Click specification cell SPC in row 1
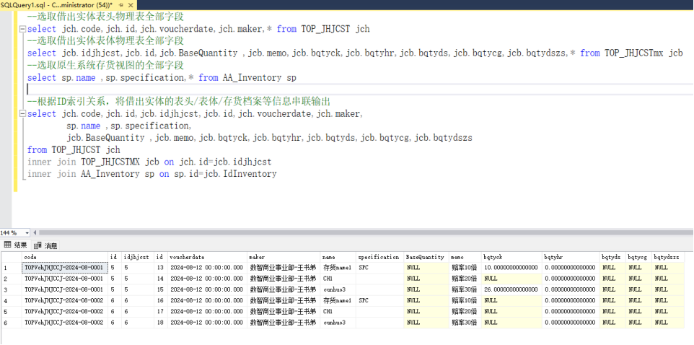The width and height of the screenshot is (694, 345). pos(380,268)
